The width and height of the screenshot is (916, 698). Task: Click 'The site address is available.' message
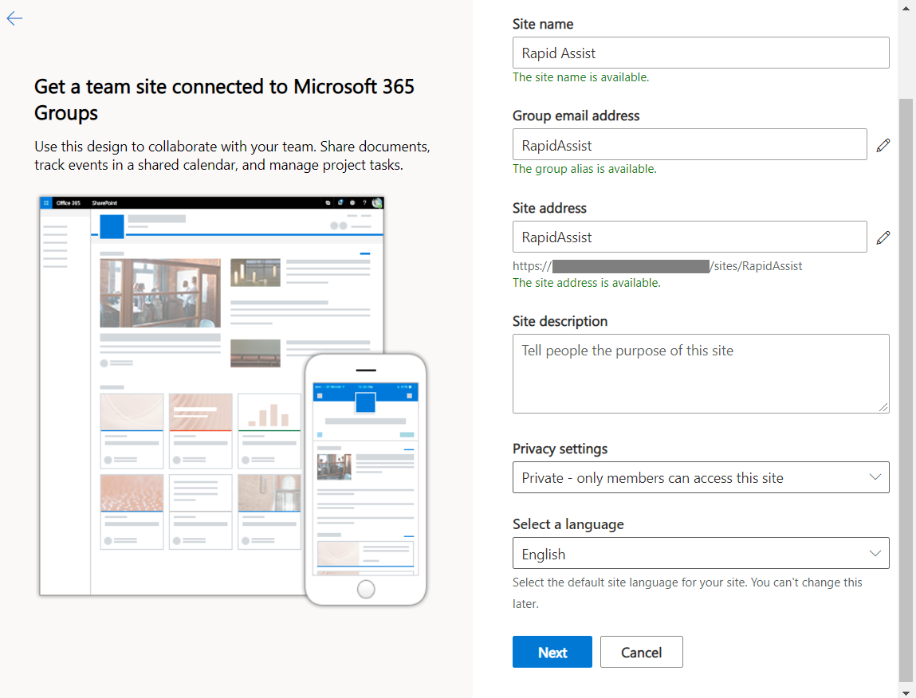[587, 283]
